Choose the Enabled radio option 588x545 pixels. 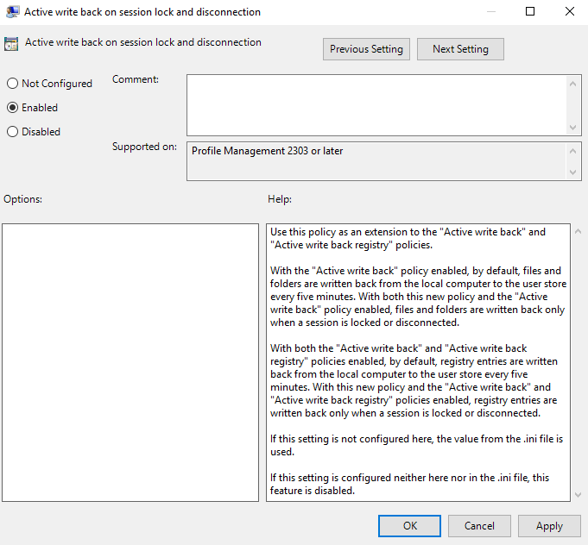click(x=12, y=108)
